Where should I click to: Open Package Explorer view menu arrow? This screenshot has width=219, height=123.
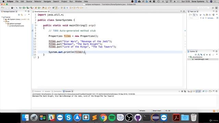click(x=29, y=15)
